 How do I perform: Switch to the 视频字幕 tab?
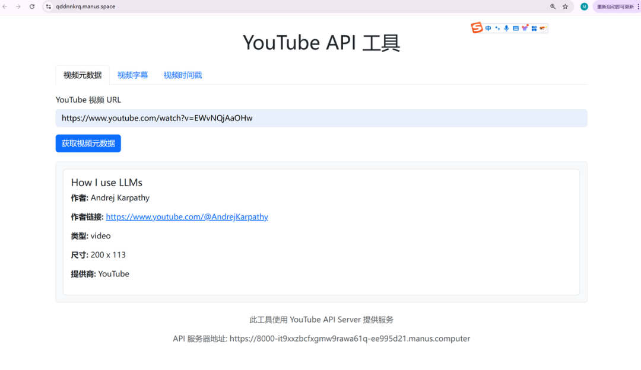pos(132,75)
